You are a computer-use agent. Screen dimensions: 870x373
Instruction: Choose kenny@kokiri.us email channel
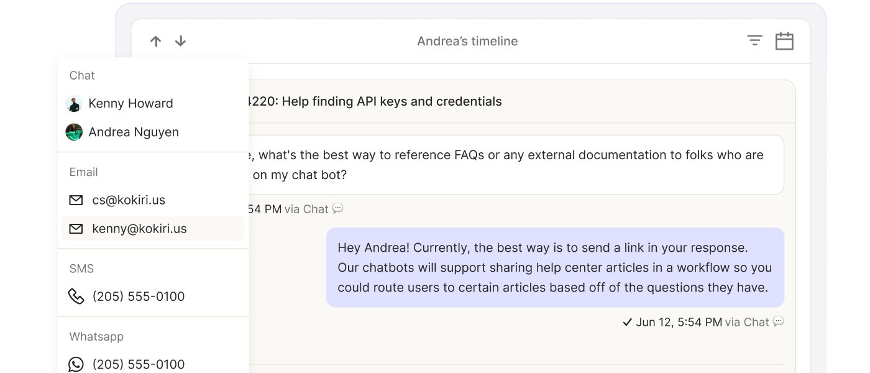pos(139,229)
